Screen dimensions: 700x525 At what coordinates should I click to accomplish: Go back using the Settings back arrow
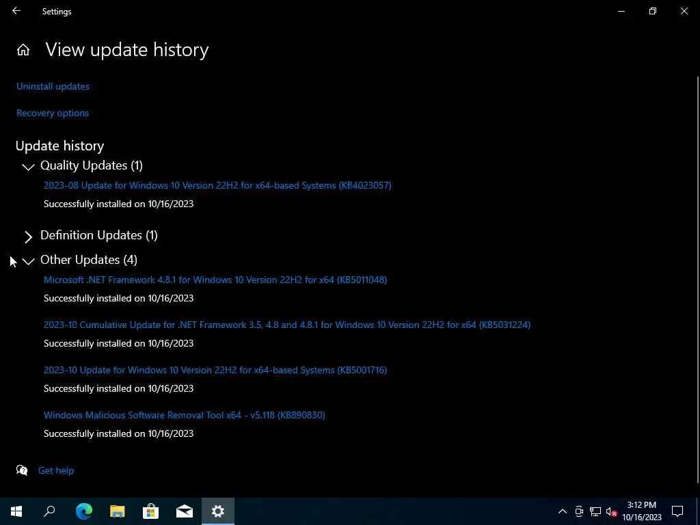click(x=16, y=11)
